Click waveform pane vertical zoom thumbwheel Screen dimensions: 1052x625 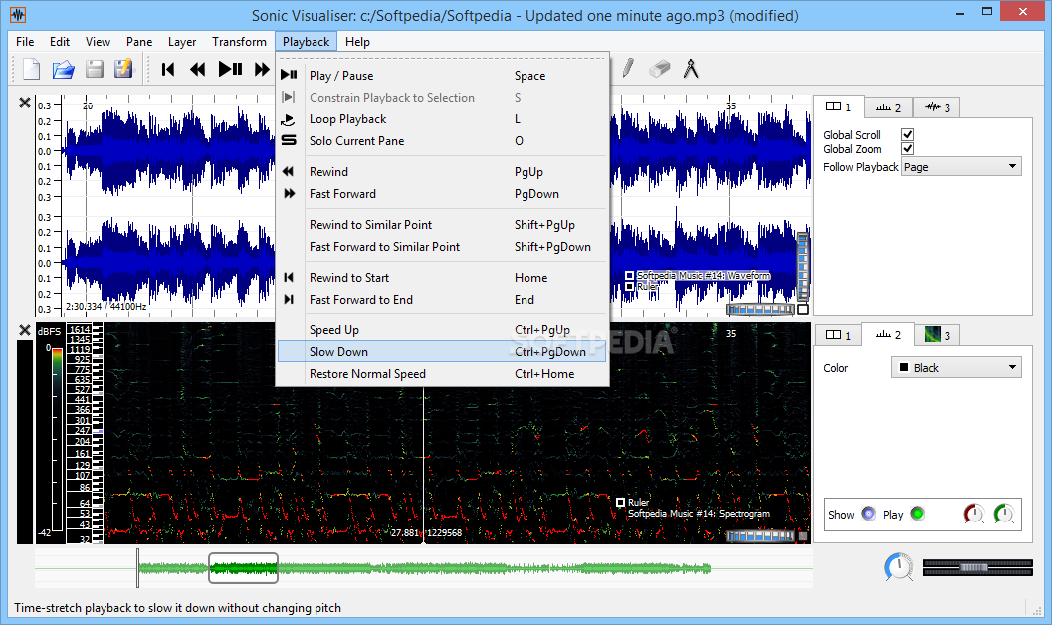coord(802,267)
